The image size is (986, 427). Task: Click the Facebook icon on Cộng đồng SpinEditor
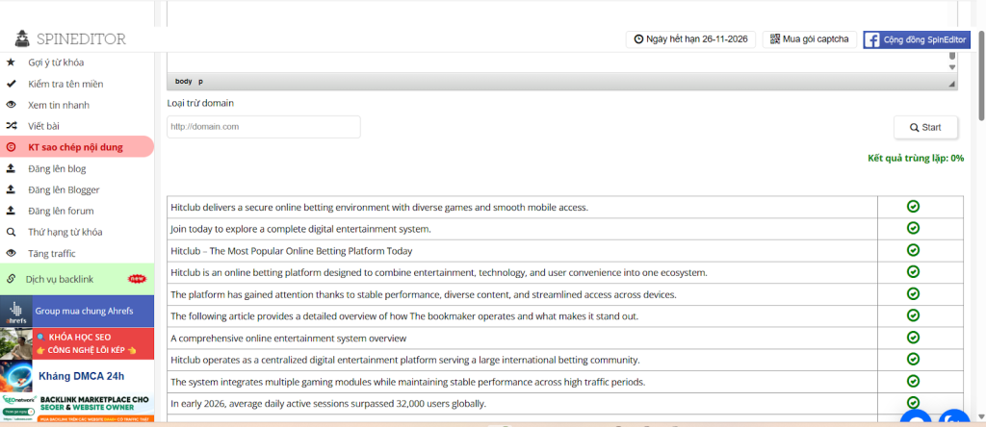(x=871, y=39)
